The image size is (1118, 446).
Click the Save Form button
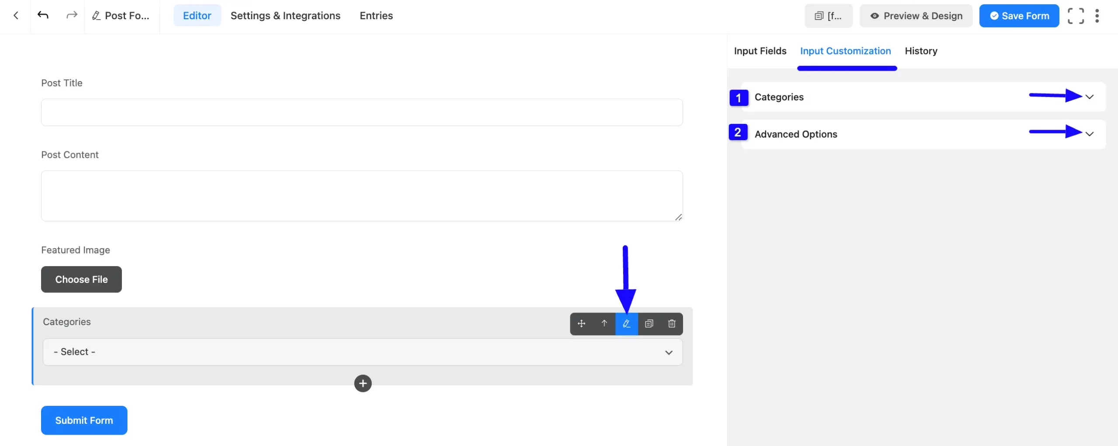click(x=1019, y=16)
